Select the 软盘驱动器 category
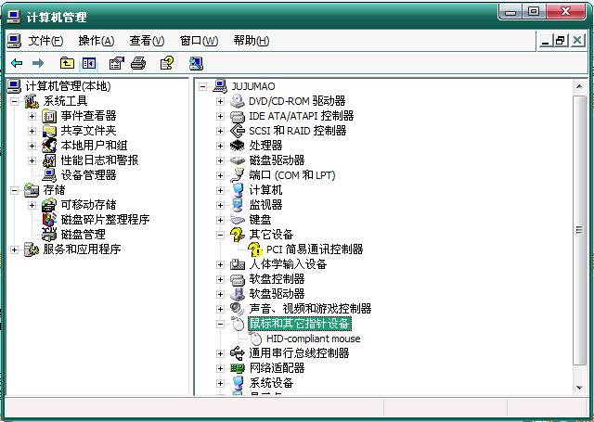The image size is (594, 422). click(277, 294)
